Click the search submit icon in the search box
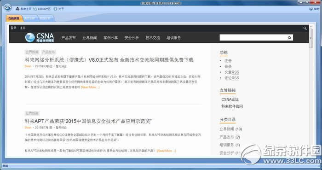This screenshot has width=322, height=170. (289, 38)
